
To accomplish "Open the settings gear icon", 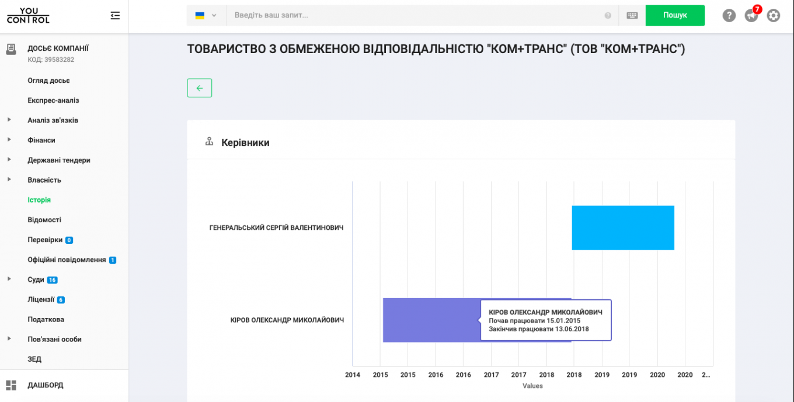I will (774, 16).
